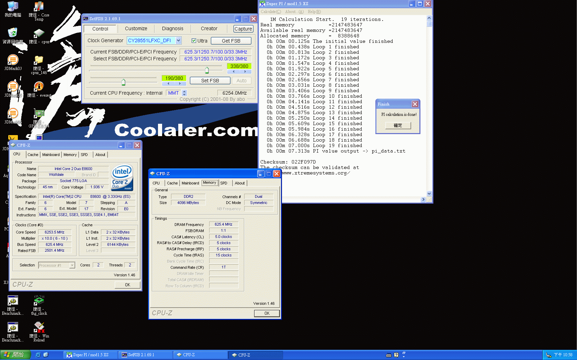The width and height of the screenshot is (577, 360).
Task: Open the Help menu in Super PI
Action: tap(314, 12)
